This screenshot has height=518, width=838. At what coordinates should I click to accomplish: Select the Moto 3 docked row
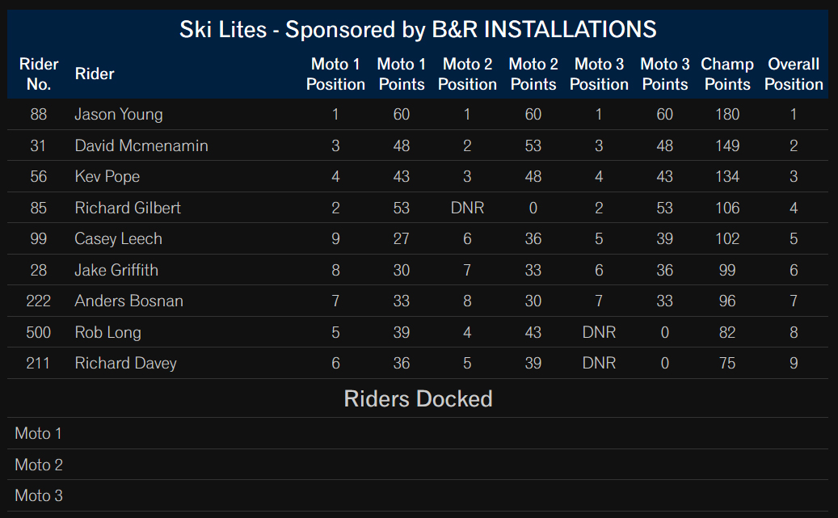(x=418, y=495)
